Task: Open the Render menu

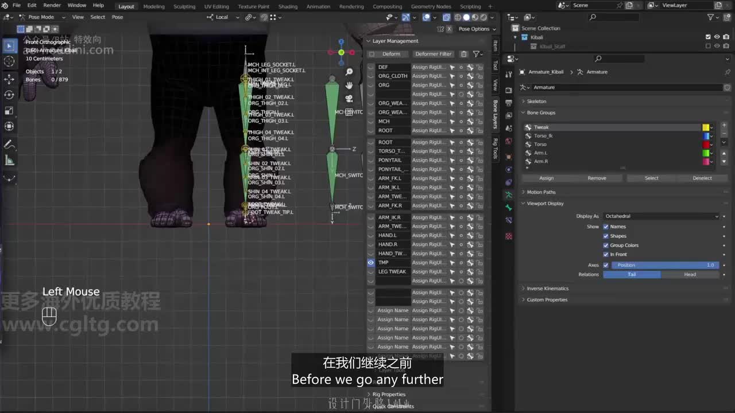Action: [x=52, y=5]
